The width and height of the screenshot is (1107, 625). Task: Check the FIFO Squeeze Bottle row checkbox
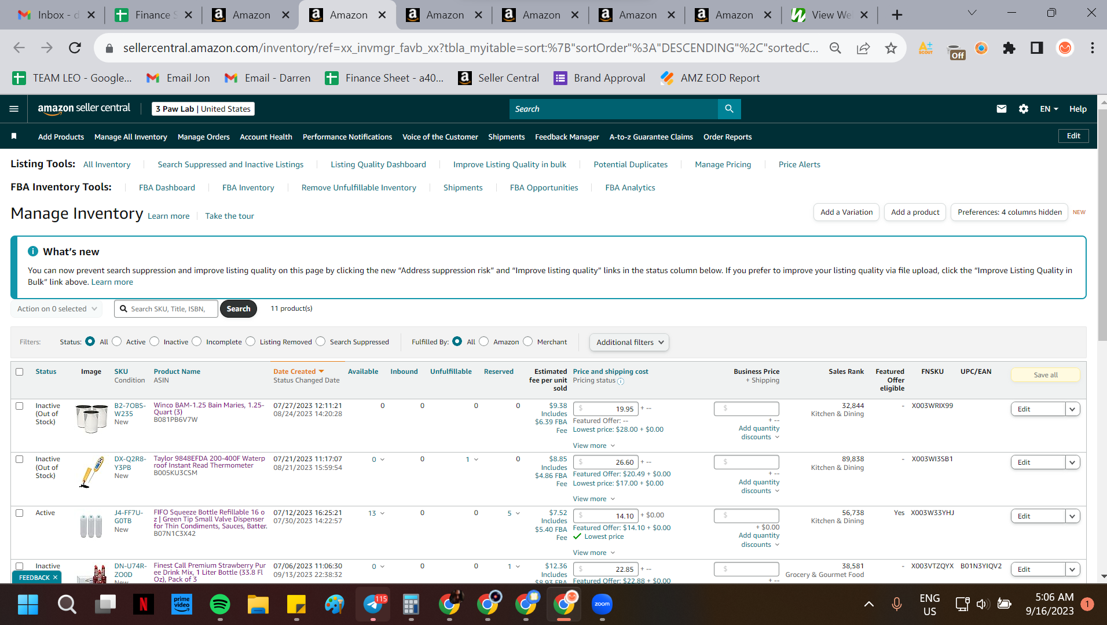point(20,513)
